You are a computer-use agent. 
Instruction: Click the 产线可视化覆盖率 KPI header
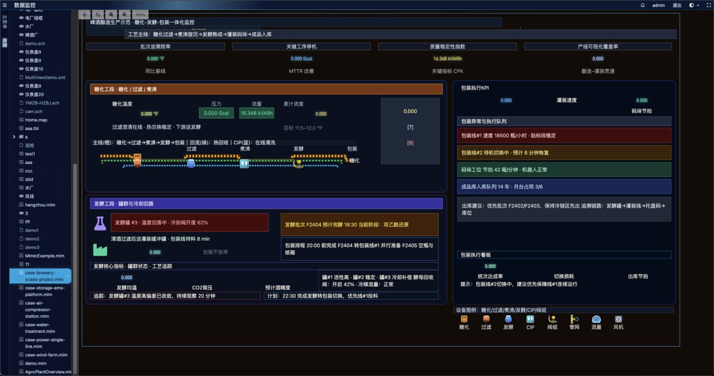597,47
